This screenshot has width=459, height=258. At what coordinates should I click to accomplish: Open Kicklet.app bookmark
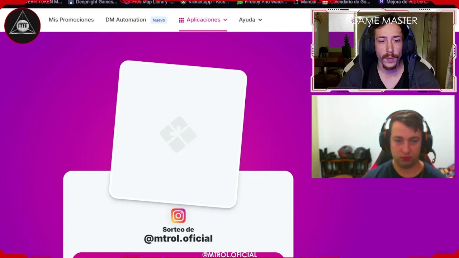(x=205, y=2)
